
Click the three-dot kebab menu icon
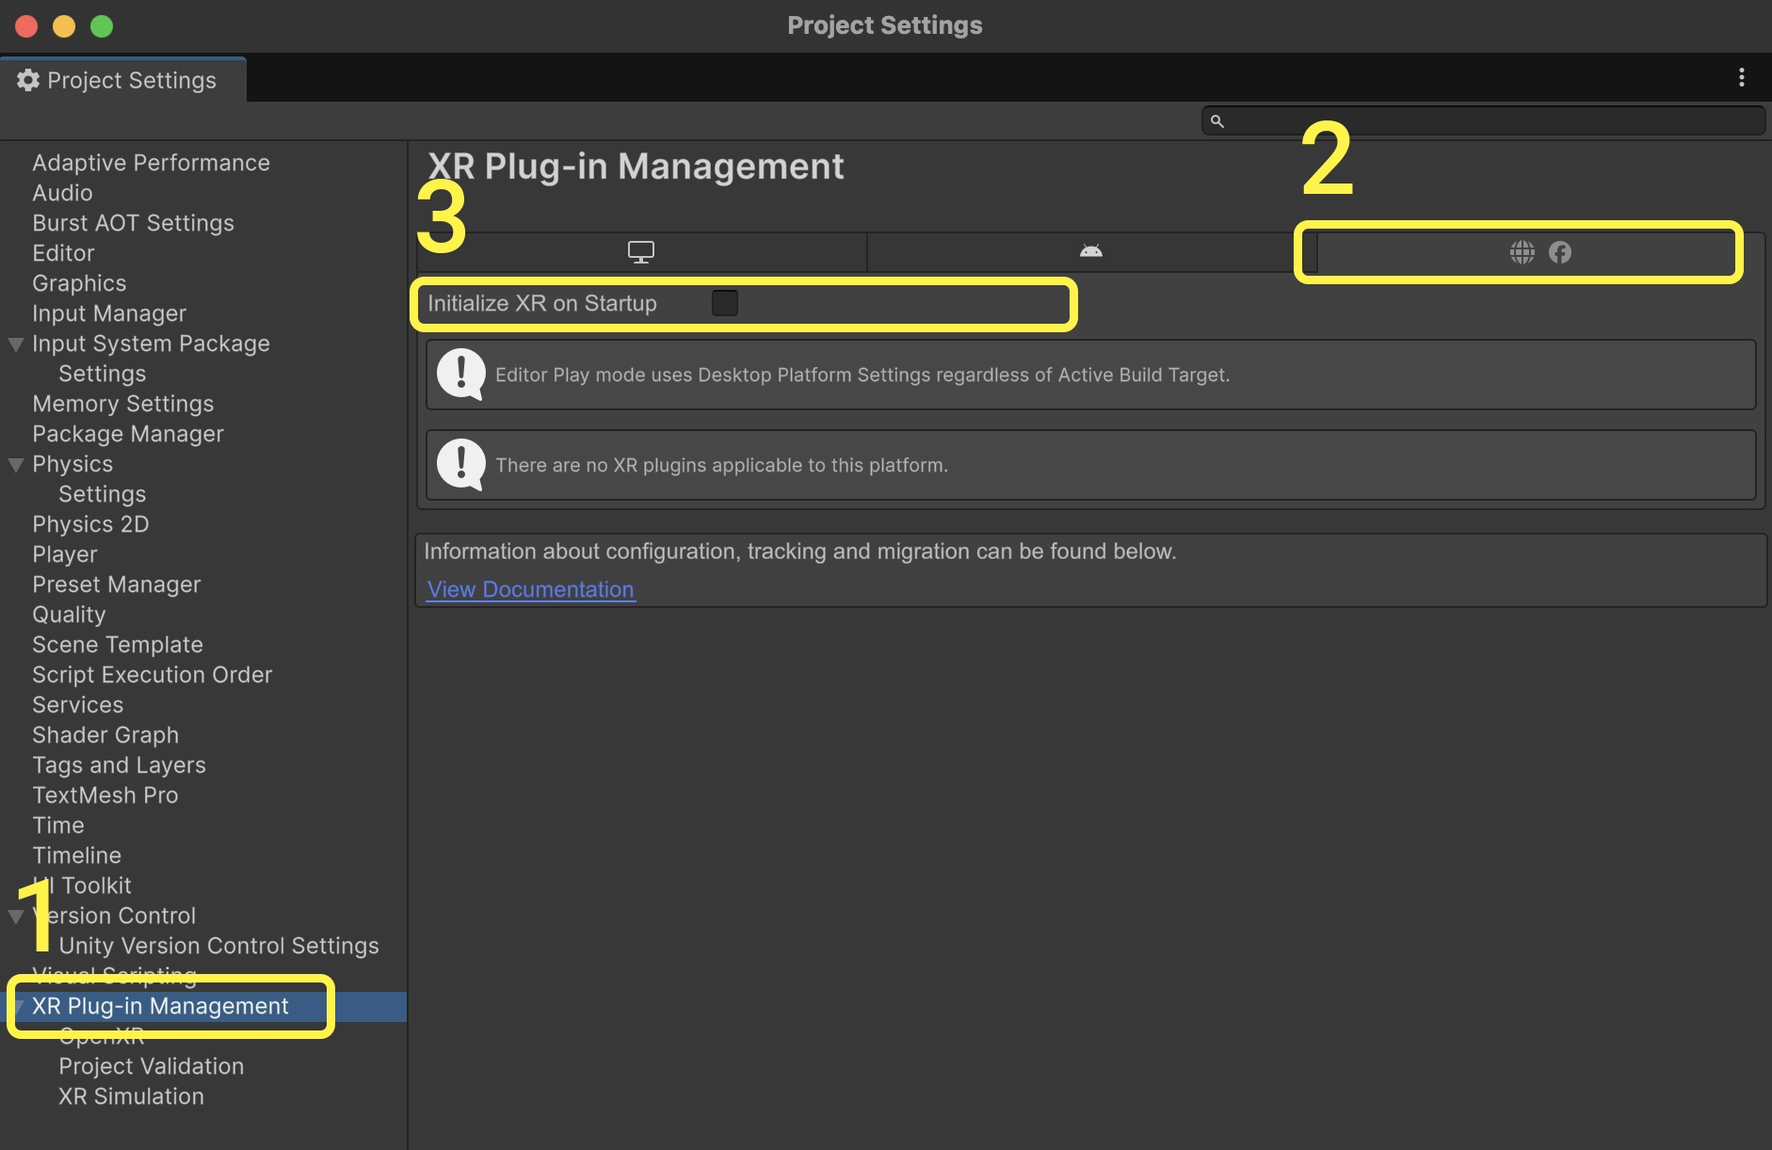pos(1741,78)
